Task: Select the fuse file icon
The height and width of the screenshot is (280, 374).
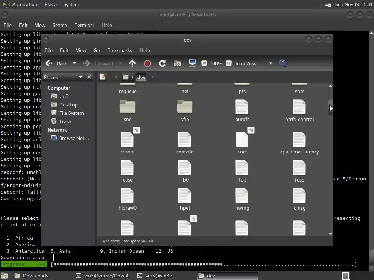Action: tap(299, 167)
